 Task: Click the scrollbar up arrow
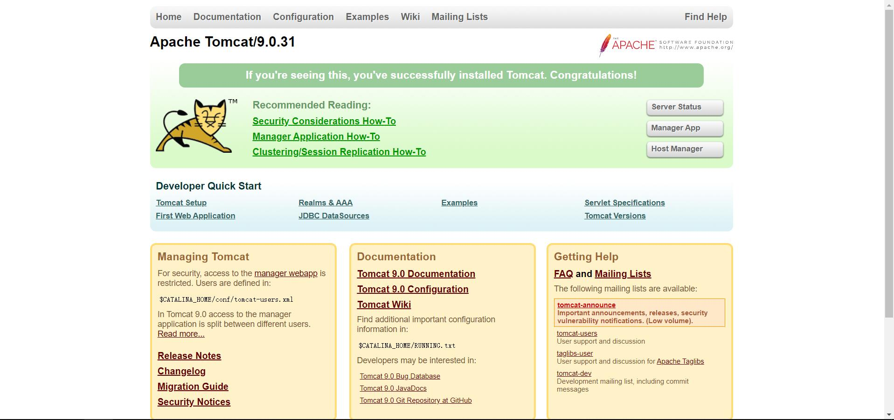click(x=889, y=4)
